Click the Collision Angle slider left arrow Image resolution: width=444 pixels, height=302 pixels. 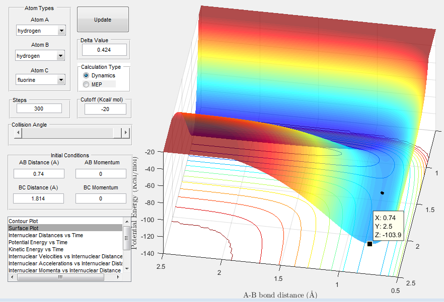tap(19, 133)
